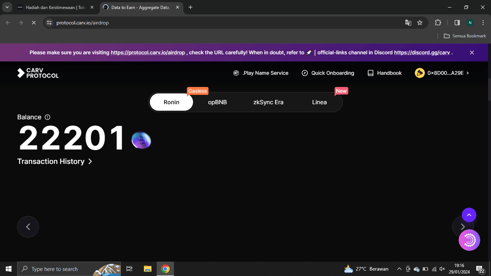Click the previous carousel arrow
Viewport: 491px width, 276px height.
(28, 227)
